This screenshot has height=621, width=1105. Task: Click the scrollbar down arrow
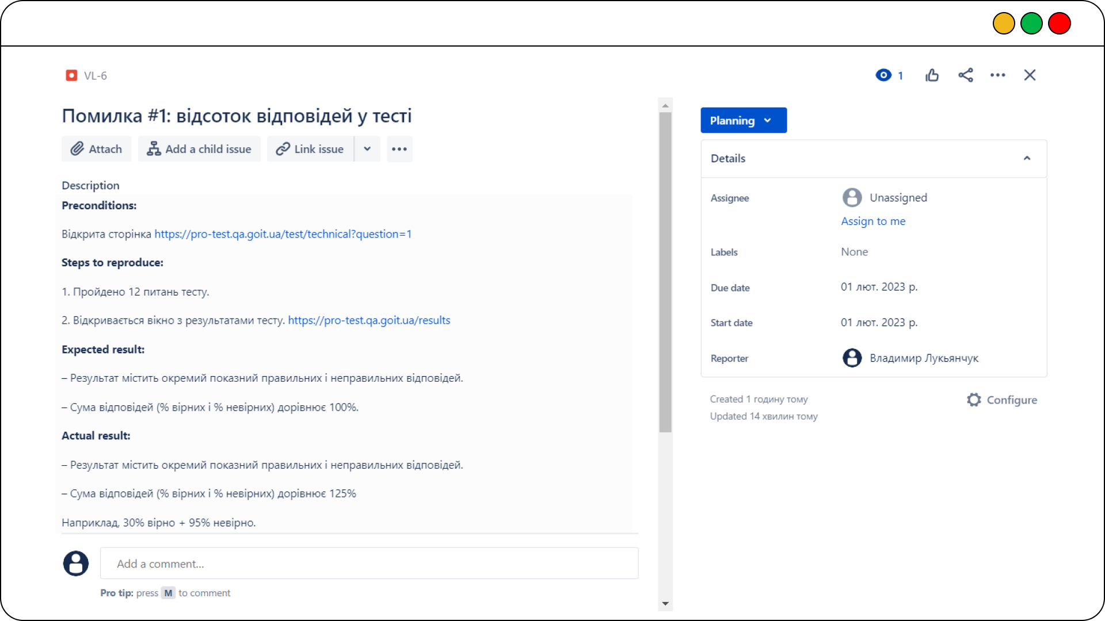[665, 604]
